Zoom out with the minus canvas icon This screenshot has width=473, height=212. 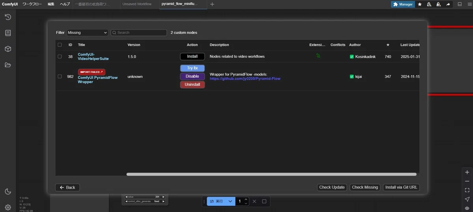(x=467, y=181)
